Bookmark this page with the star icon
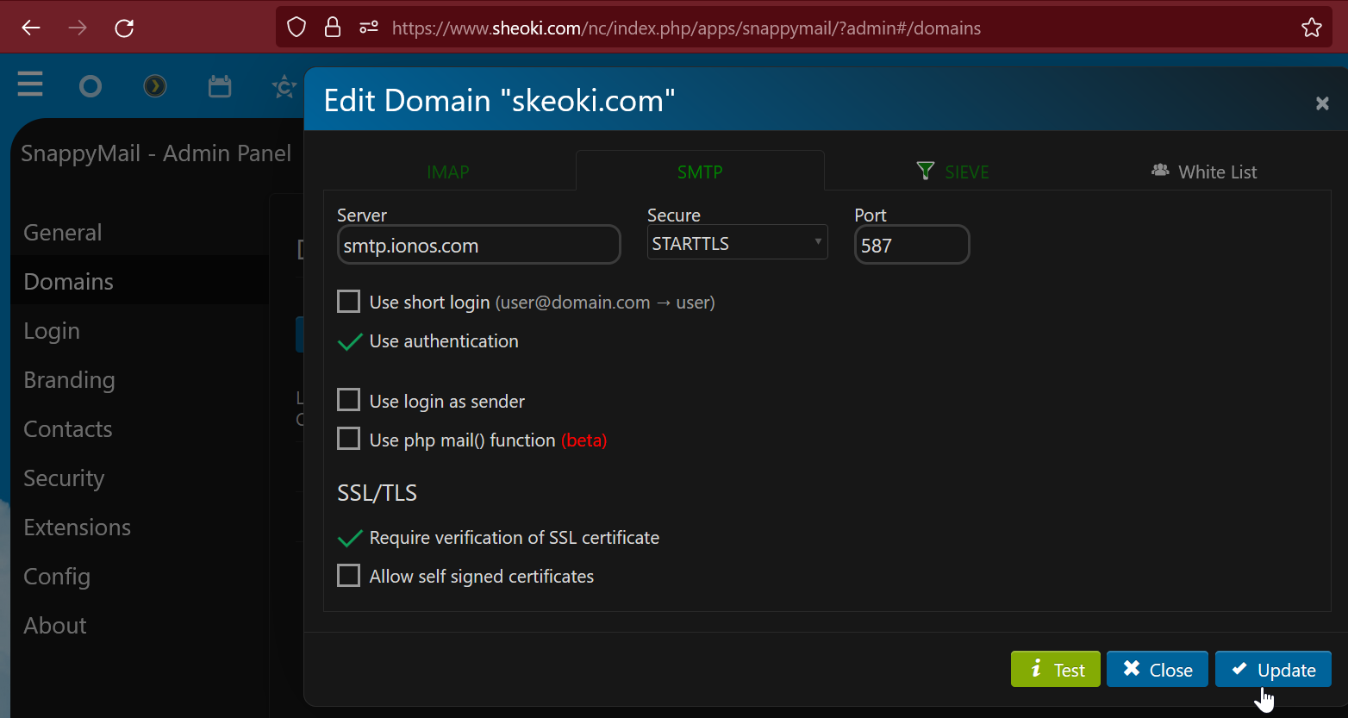 tap(1312, 28)
